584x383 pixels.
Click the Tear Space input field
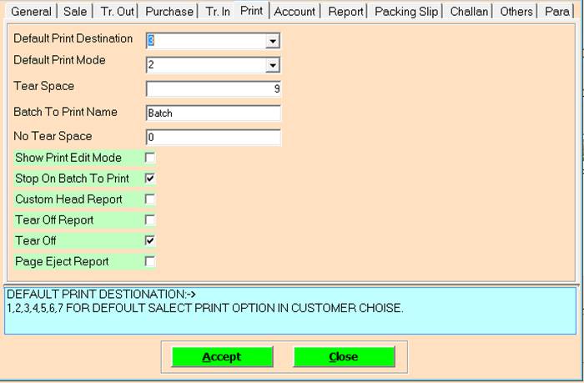click(214, 89)
